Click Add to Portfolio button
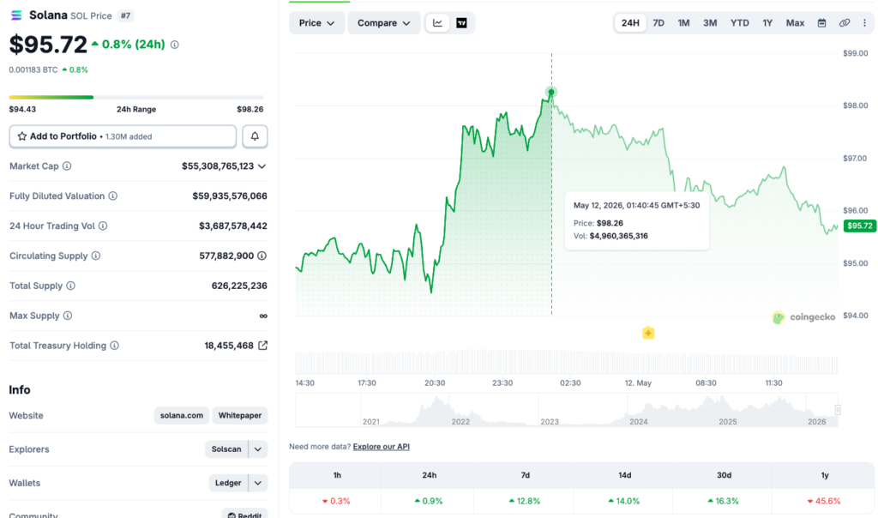The image size is (878, 518). 123,136
